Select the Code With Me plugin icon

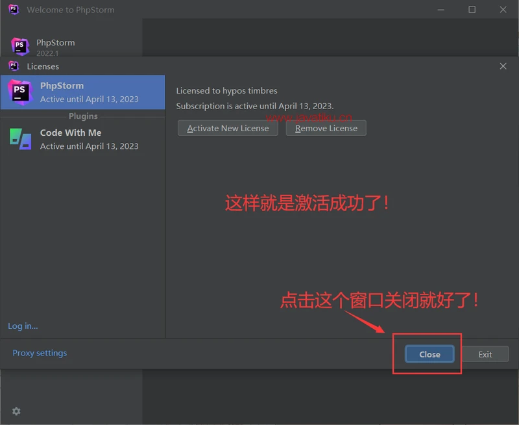pos(20,138)
